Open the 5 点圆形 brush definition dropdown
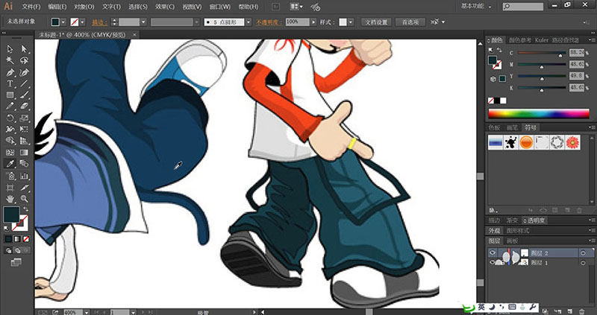Image resolution: width=597 pixels, height=315 pixels. click(x=249, y=22)
